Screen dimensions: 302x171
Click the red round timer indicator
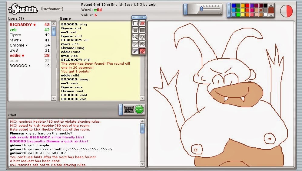tap(286, 11)
